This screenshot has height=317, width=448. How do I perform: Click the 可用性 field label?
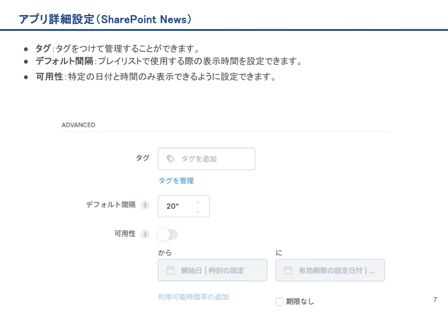pos(125,234)
